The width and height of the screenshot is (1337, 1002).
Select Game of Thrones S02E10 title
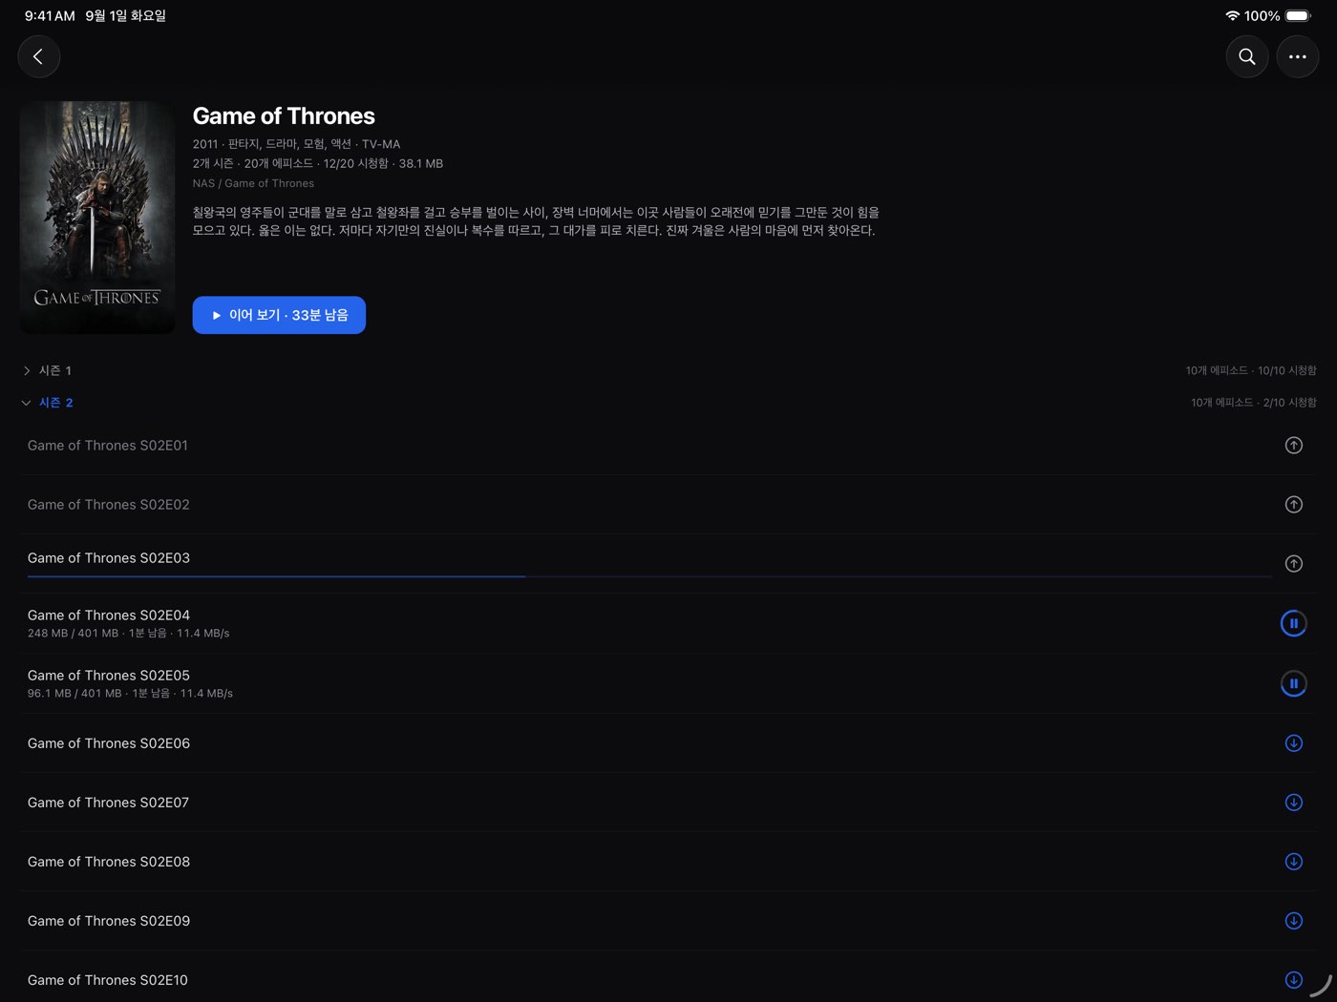[108, 980]
